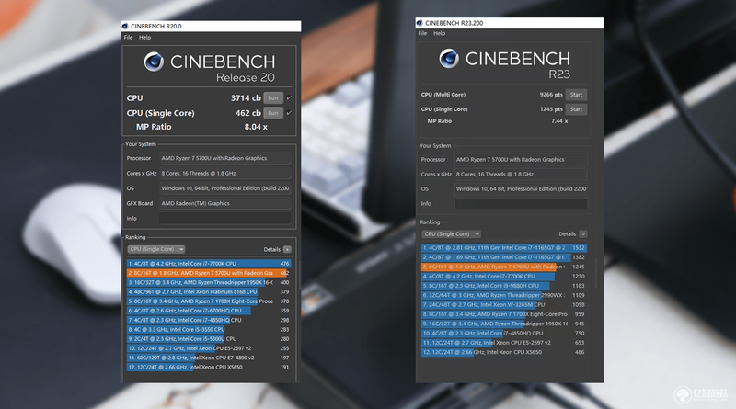Image resolution: width=736 pixels, height=409 pixels.
Task: Click the Cinebench R20 title bar icon
Action: tap(125, 27)
